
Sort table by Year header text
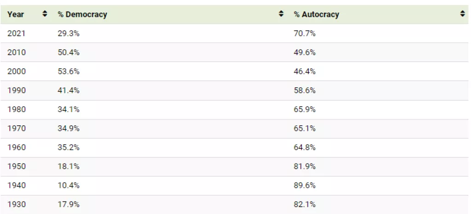click(x=16, y=14)
